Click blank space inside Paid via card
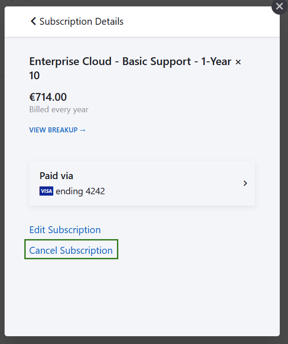Image resolution: width=288 pixels, height=344 pixels. 174,183
